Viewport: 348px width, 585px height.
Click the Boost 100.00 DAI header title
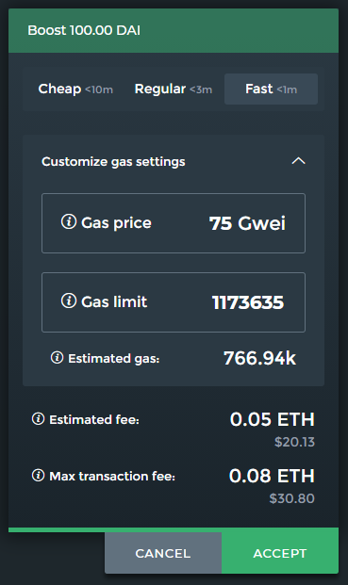coord(84,30)
